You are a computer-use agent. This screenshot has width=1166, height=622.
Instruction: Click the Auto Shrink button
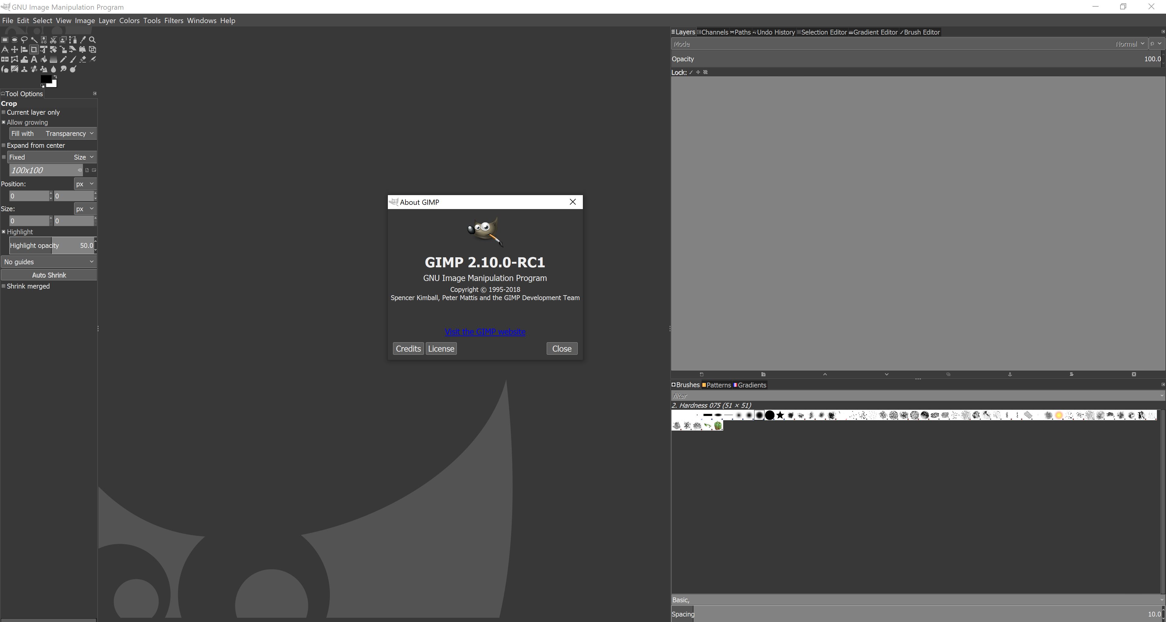[x=49, y=275]
